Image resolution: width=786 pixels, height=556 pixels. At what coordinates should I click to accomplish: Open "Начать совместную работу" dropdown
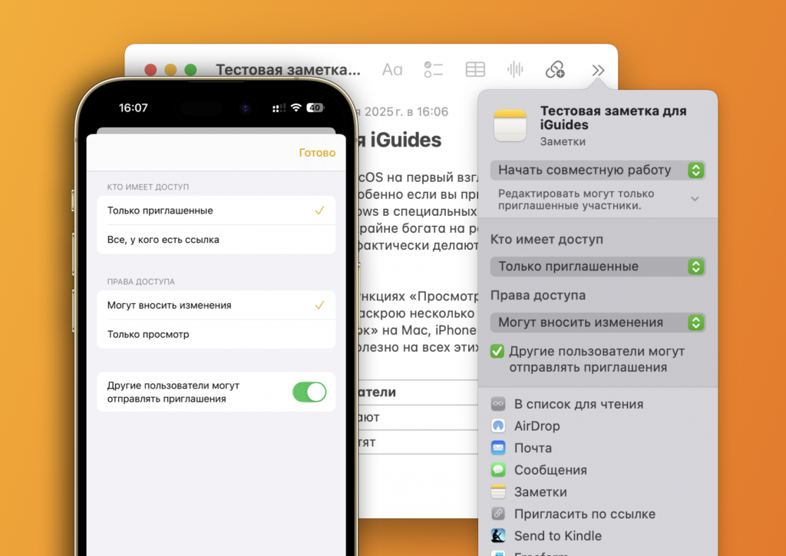(x=597, y=170)
